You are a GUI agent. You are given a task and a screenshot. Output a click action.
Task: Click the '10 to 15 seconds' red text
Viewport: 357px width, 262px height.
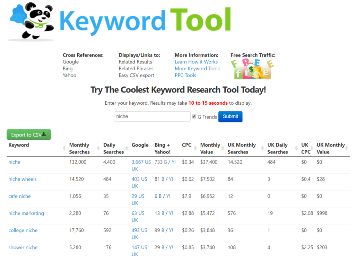[208, 103]
